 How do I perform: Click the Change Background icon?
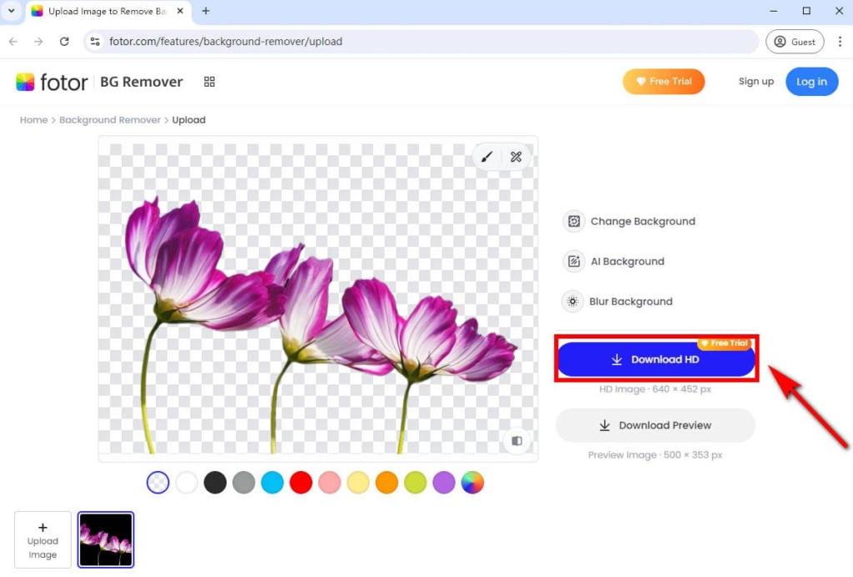coord(574,222)
